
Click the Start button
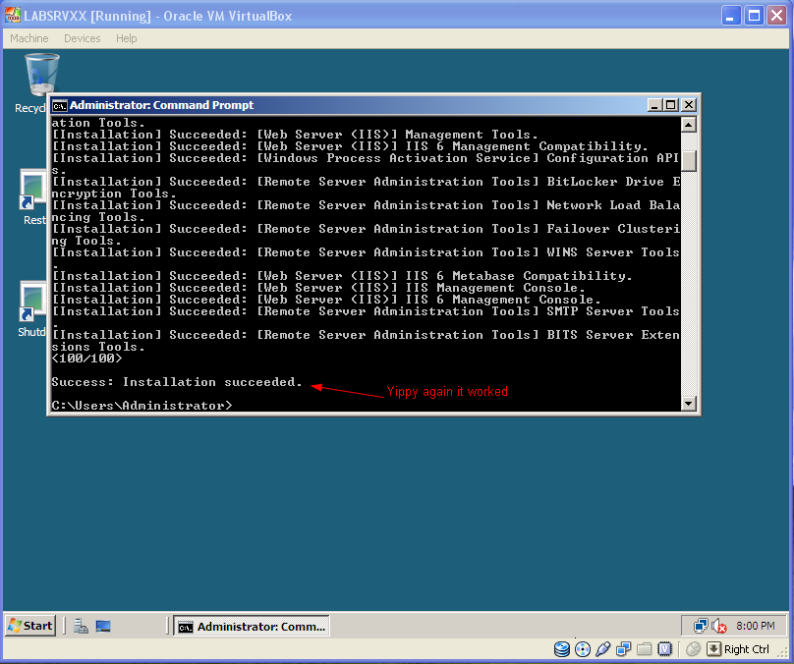coord(30,626)
